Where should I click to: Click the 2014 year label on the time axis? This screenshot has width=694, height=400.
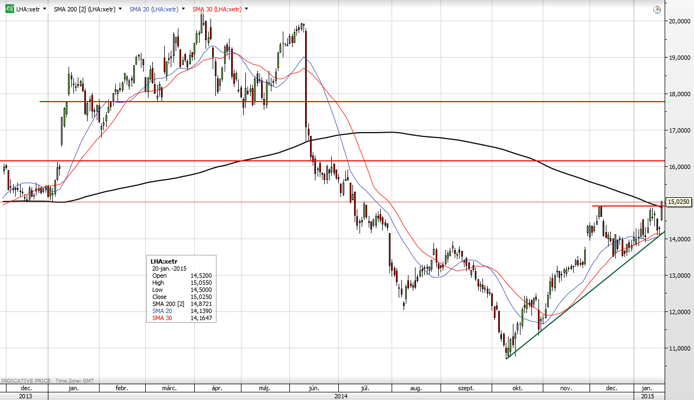341,396
